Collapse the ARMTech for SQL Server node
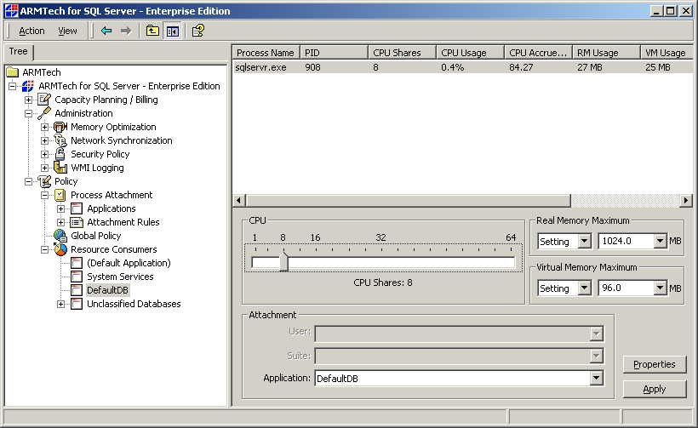The width and height of the screenshot is (698, 428). pos(13,86)
